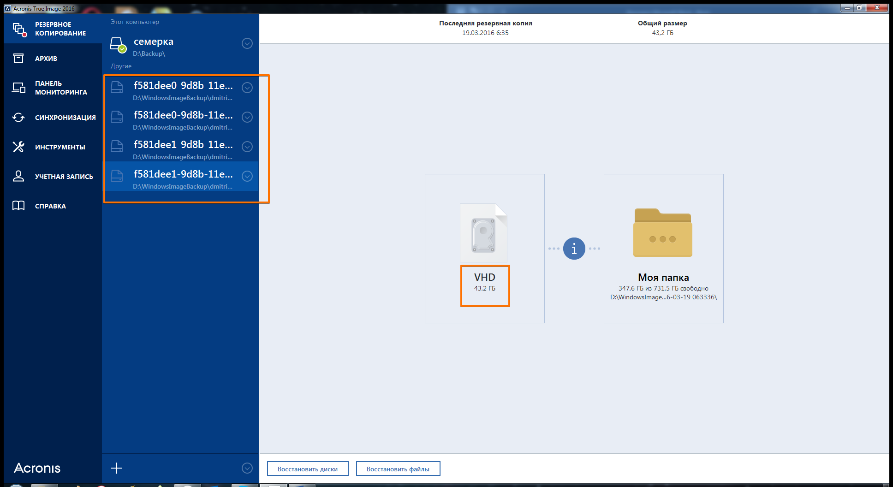The height and width of the screenshot is (487, 893).
Task: Open the СИНХРОНИЗАЦИЯ section
Action: tap(65, 118)
